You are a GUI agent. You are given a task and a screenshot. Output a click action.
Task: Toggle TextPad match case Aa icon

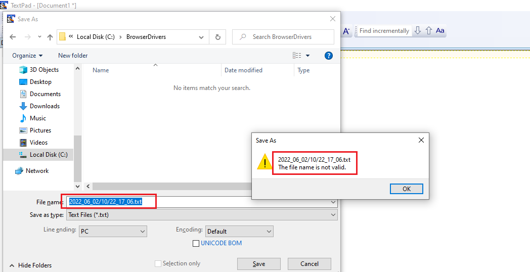coord(440,30)
